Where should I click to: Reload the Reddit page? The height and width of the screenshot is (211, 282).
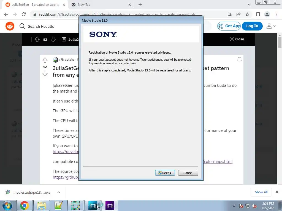pos(24,14)
